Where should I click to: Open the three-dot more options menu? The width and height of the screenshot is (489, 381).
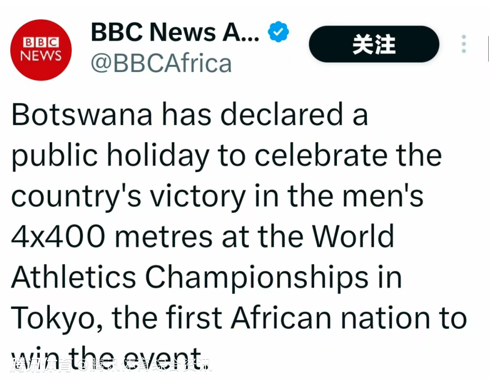point(464,44)
